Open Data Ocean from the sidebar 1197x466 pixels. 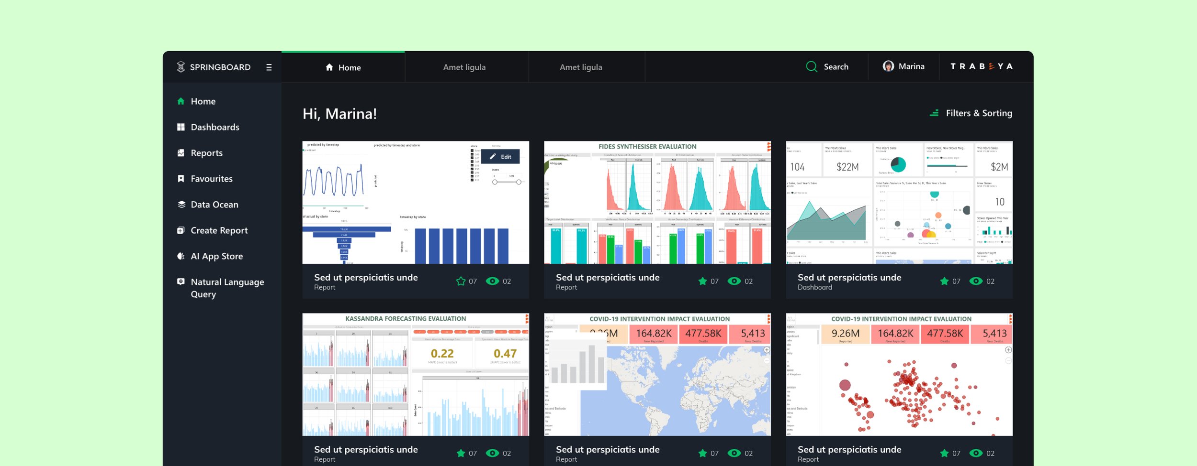click(x=214, y=205)
